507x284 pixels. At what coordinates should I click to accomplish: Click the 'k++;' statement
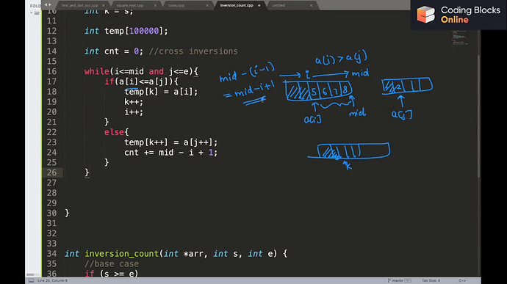[x=134, y=102]
